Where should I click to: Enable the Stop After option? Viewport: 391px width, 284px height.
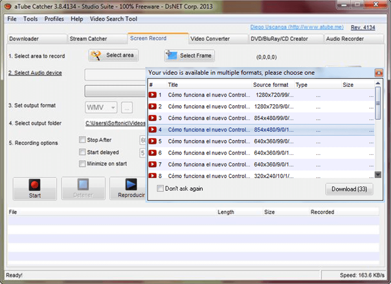pyautogui.click(x=82, y=140)
